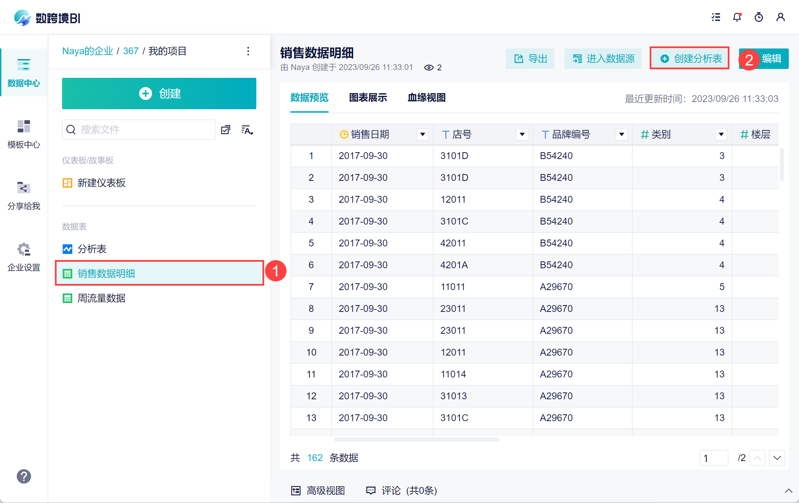Open the notifications bell
The image size is (799, 503).
point(737,17)
